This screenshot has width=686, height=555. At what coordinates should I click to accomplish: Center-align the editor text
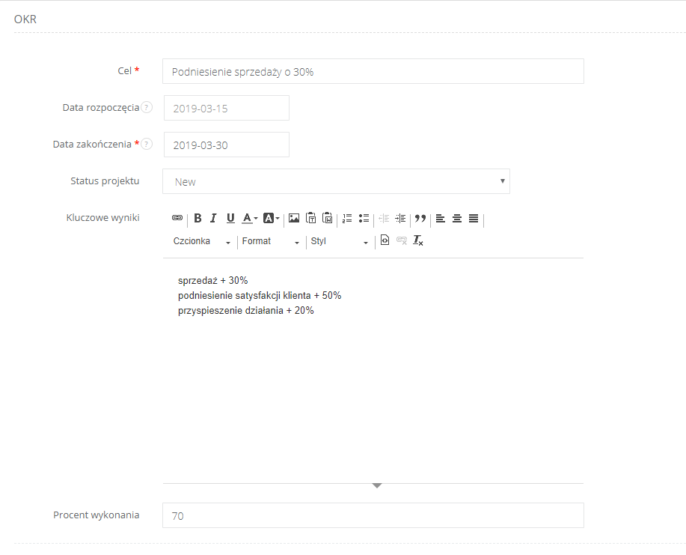coord(456,218)
